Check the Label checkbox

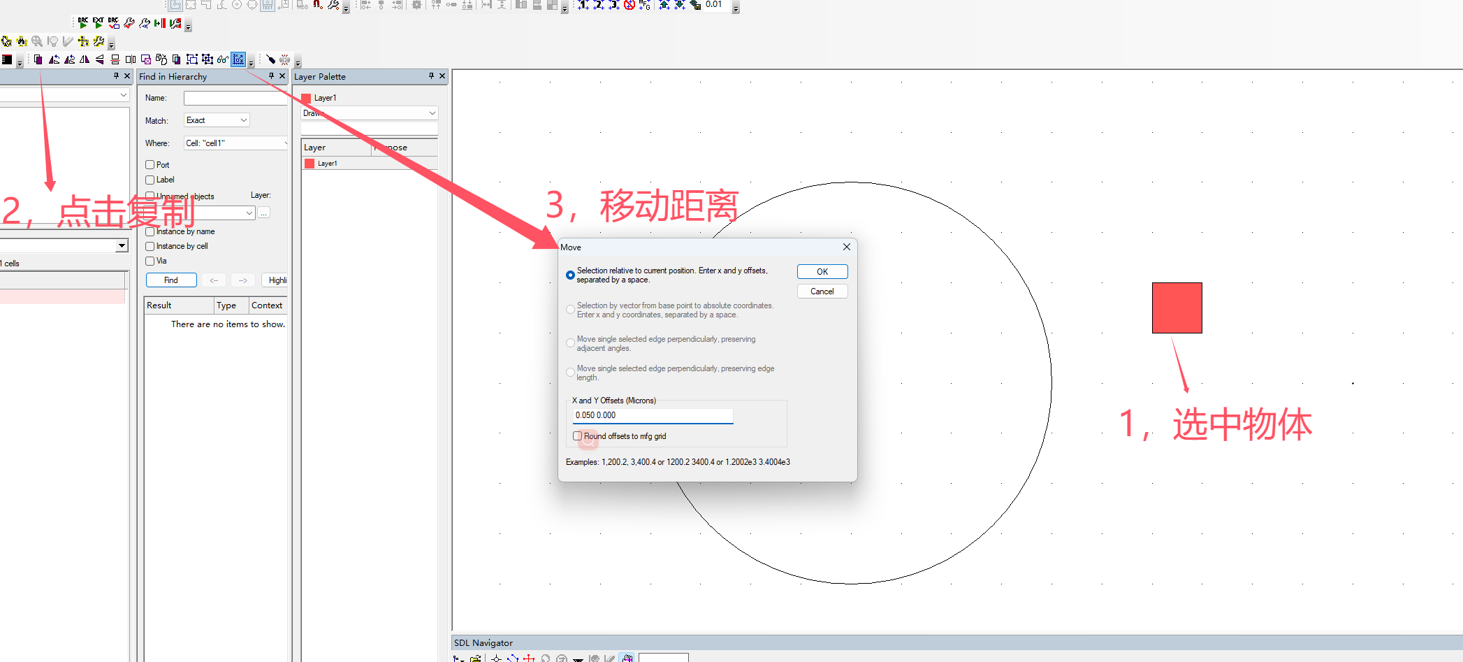pos(150,180)
